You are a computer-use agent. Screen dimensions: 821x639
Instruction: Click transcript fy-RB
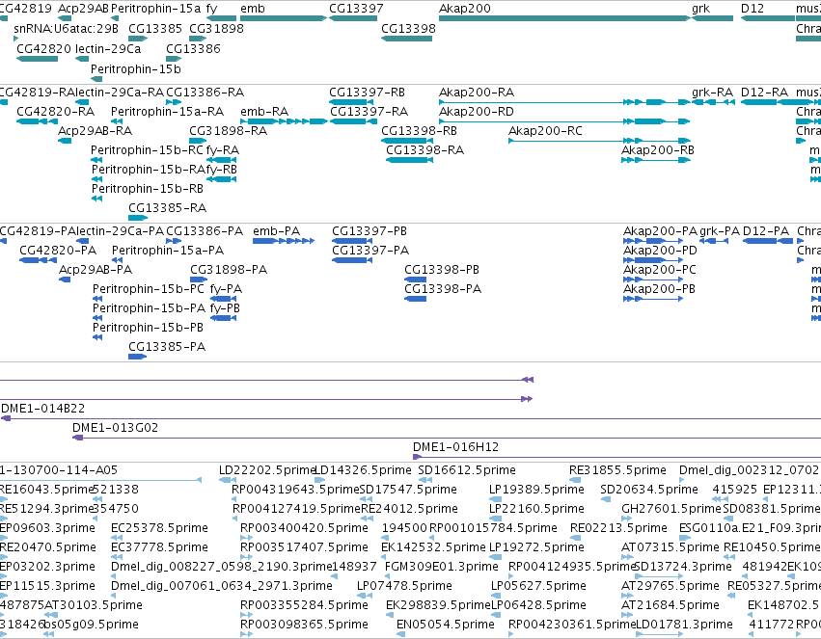pos(222,170)
